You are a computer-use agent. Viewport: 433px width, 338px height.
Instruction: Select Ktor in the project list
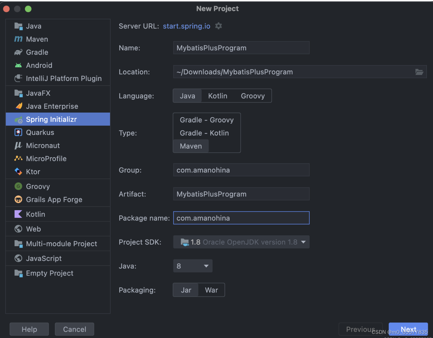[x=58, y=172]
